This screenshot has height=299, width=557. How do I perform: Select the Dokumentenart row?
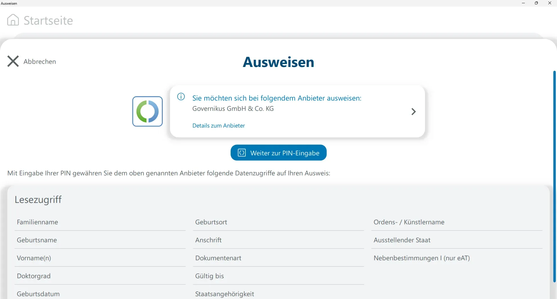218,258
